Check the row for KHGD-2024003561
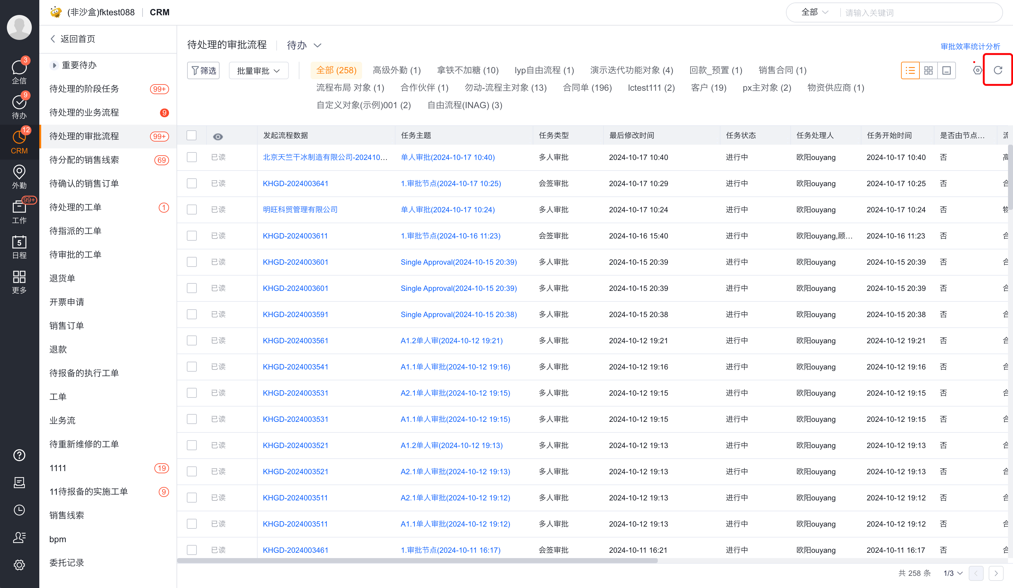 point(192,340)
